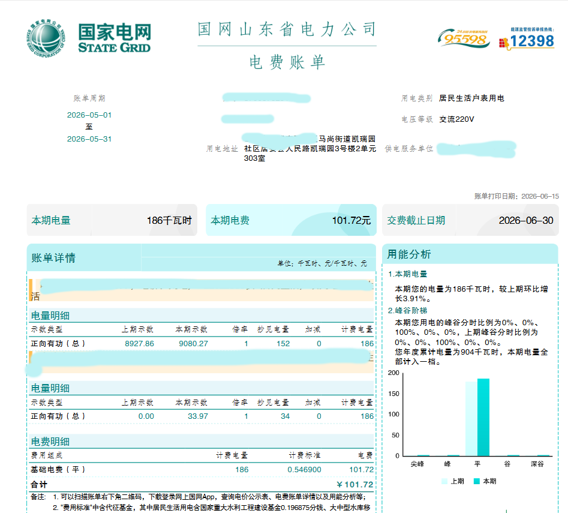Click the 303室 address line
The image size is (568, 513).
pos(254,158)
